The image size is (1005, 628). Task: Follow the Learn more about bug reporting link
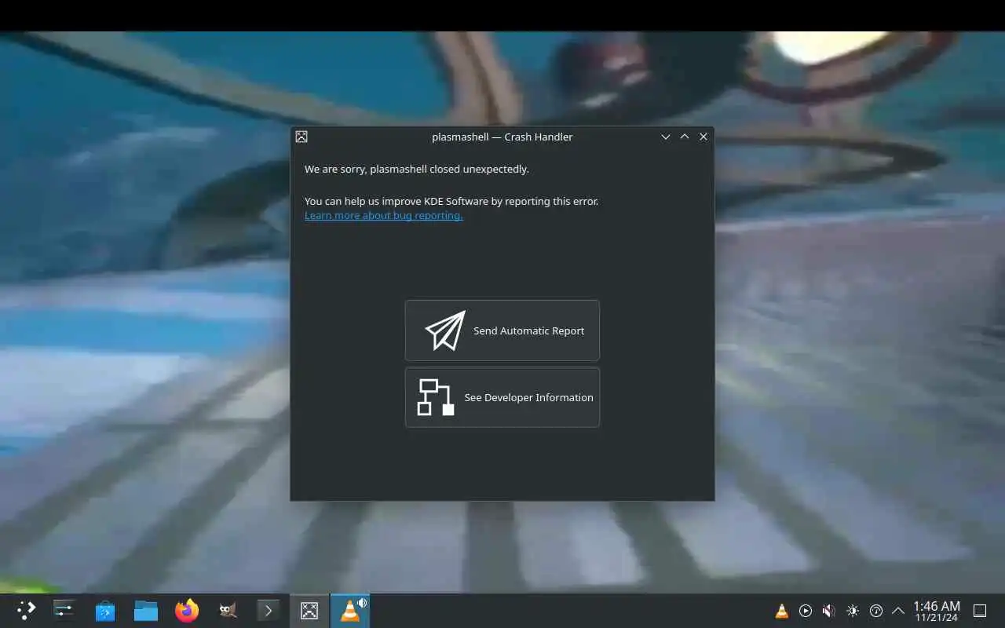pyautogui.click(x=383, y=216)
